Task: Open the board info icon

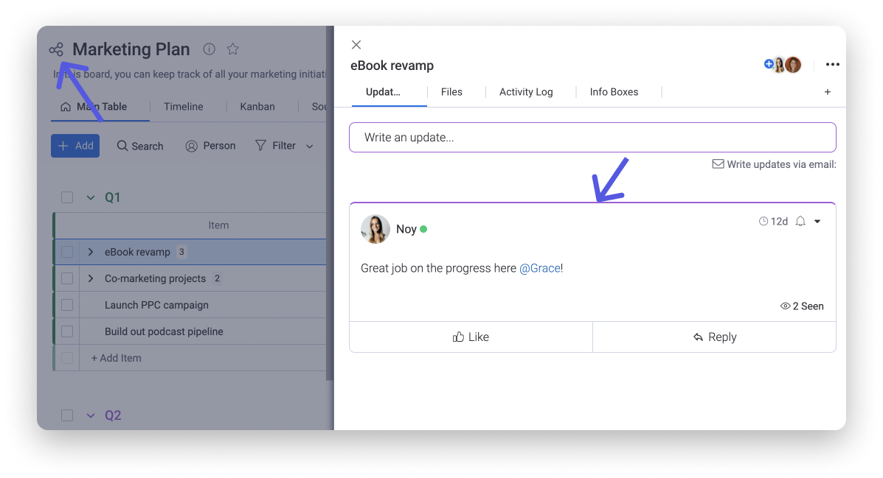Action: click(x=209, y=49)
